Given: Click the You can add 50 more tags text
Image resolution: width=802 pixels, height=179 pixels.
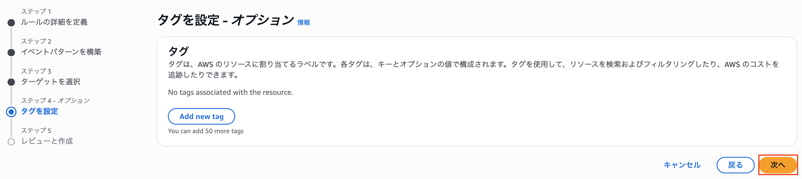Looking at the screenshot, I should 206,131.
